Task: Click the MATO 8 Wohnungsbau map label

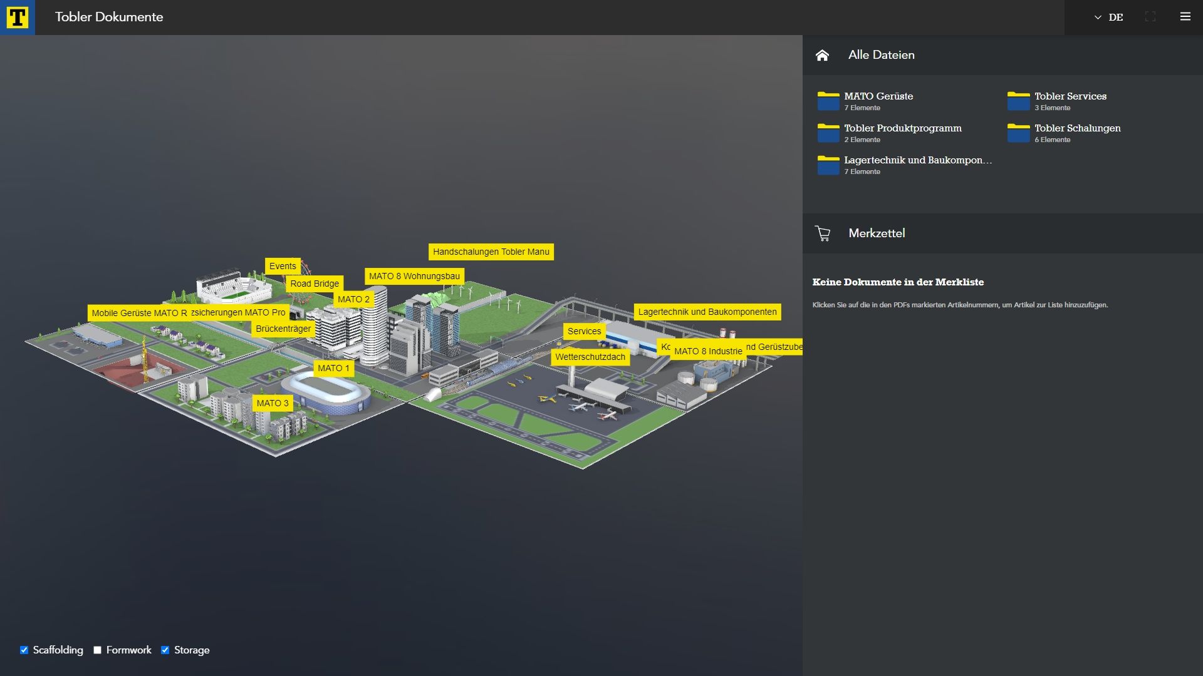Action: tap(414, 276)
